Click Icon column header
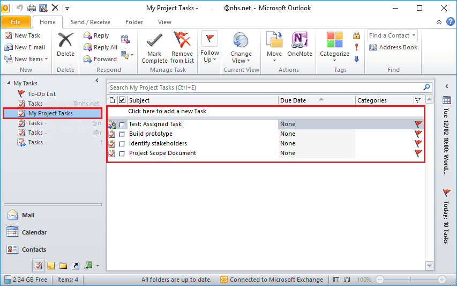 tap(112, 100)
